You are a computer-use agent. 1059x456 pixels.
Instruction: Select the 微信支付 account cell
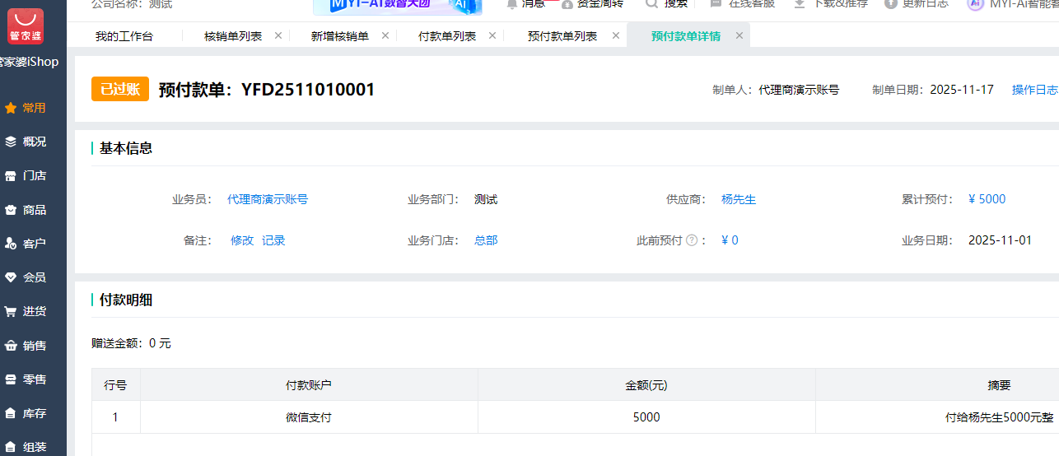(309, 417)
